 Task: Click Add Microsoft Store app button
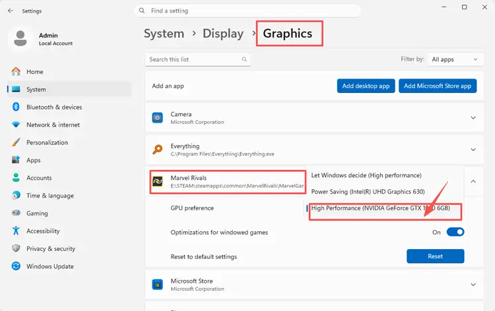438,86
